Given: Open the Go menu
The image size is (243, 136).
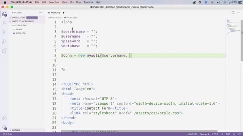Looking at the screenshot, I should [x=72, y=2].
